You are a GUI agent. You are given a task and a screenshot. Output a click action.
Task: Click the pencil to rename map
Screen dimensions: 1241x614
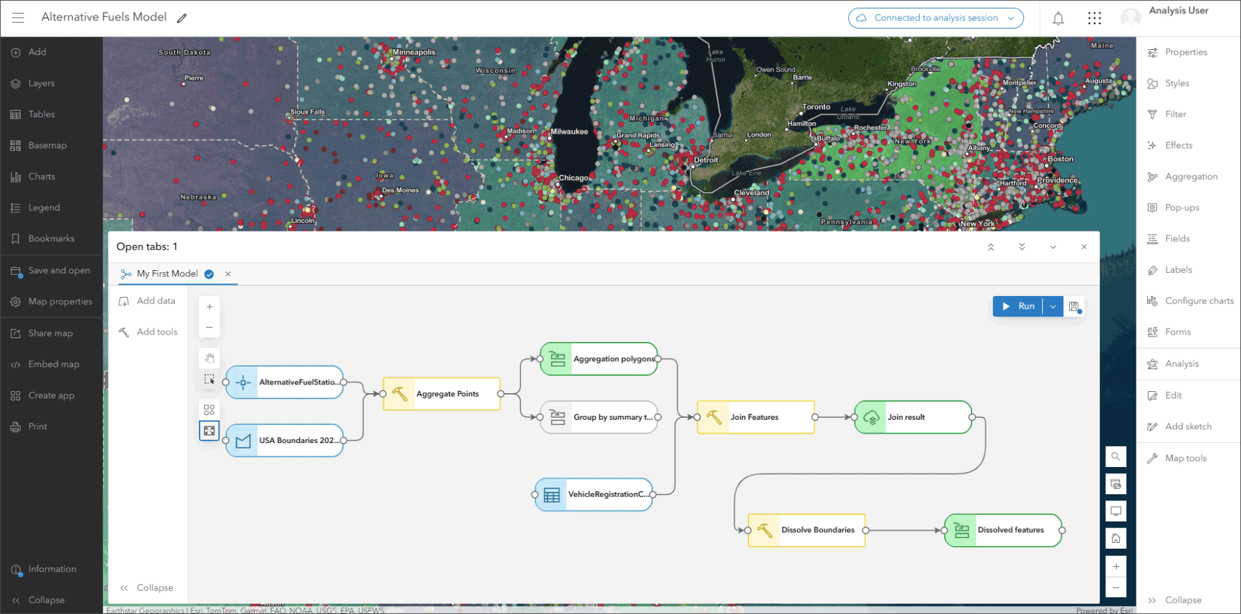click(x=182, y=18)
